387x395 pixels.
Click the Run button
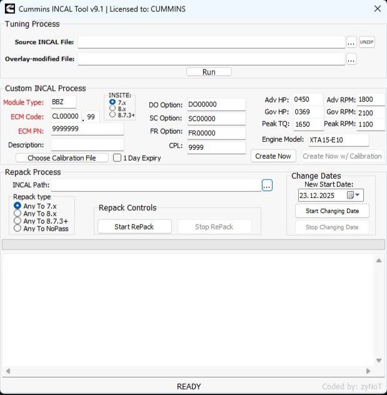click(209, 72)
